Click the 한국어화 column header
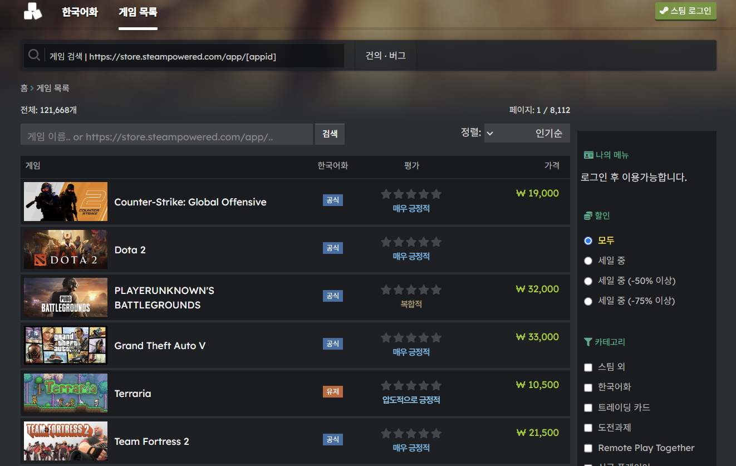 [333, 165]
